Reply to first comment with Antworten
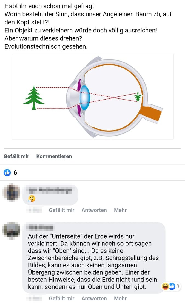The height and width of the screenshot is (304, 185). pos(94,210)
